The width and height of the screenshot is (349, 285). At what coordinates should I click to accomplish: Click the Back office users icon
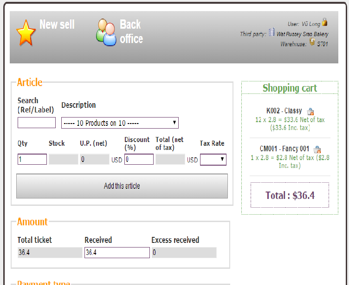(x=106, y=32)
